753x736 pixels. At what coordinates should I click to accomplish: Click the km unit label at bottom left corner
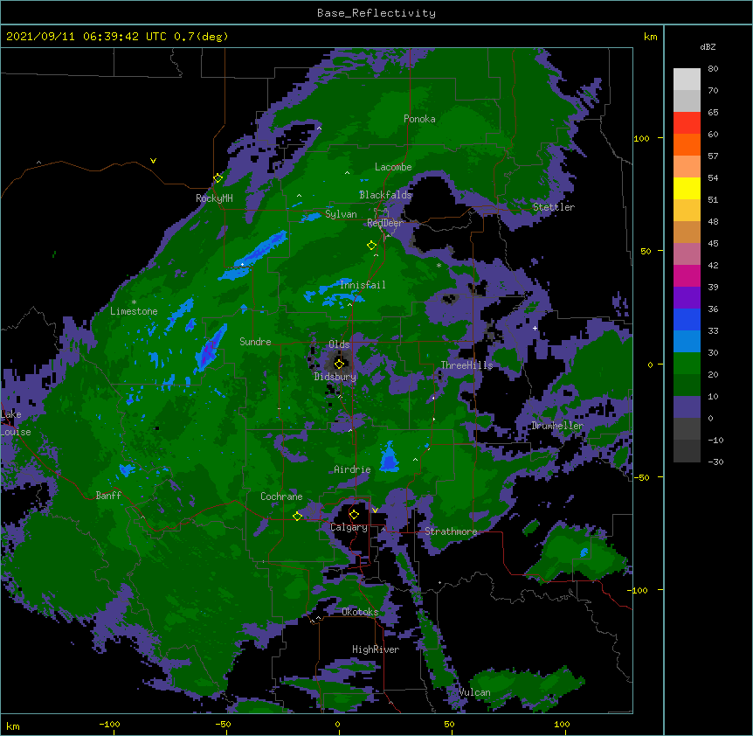(x=13, y=726)
